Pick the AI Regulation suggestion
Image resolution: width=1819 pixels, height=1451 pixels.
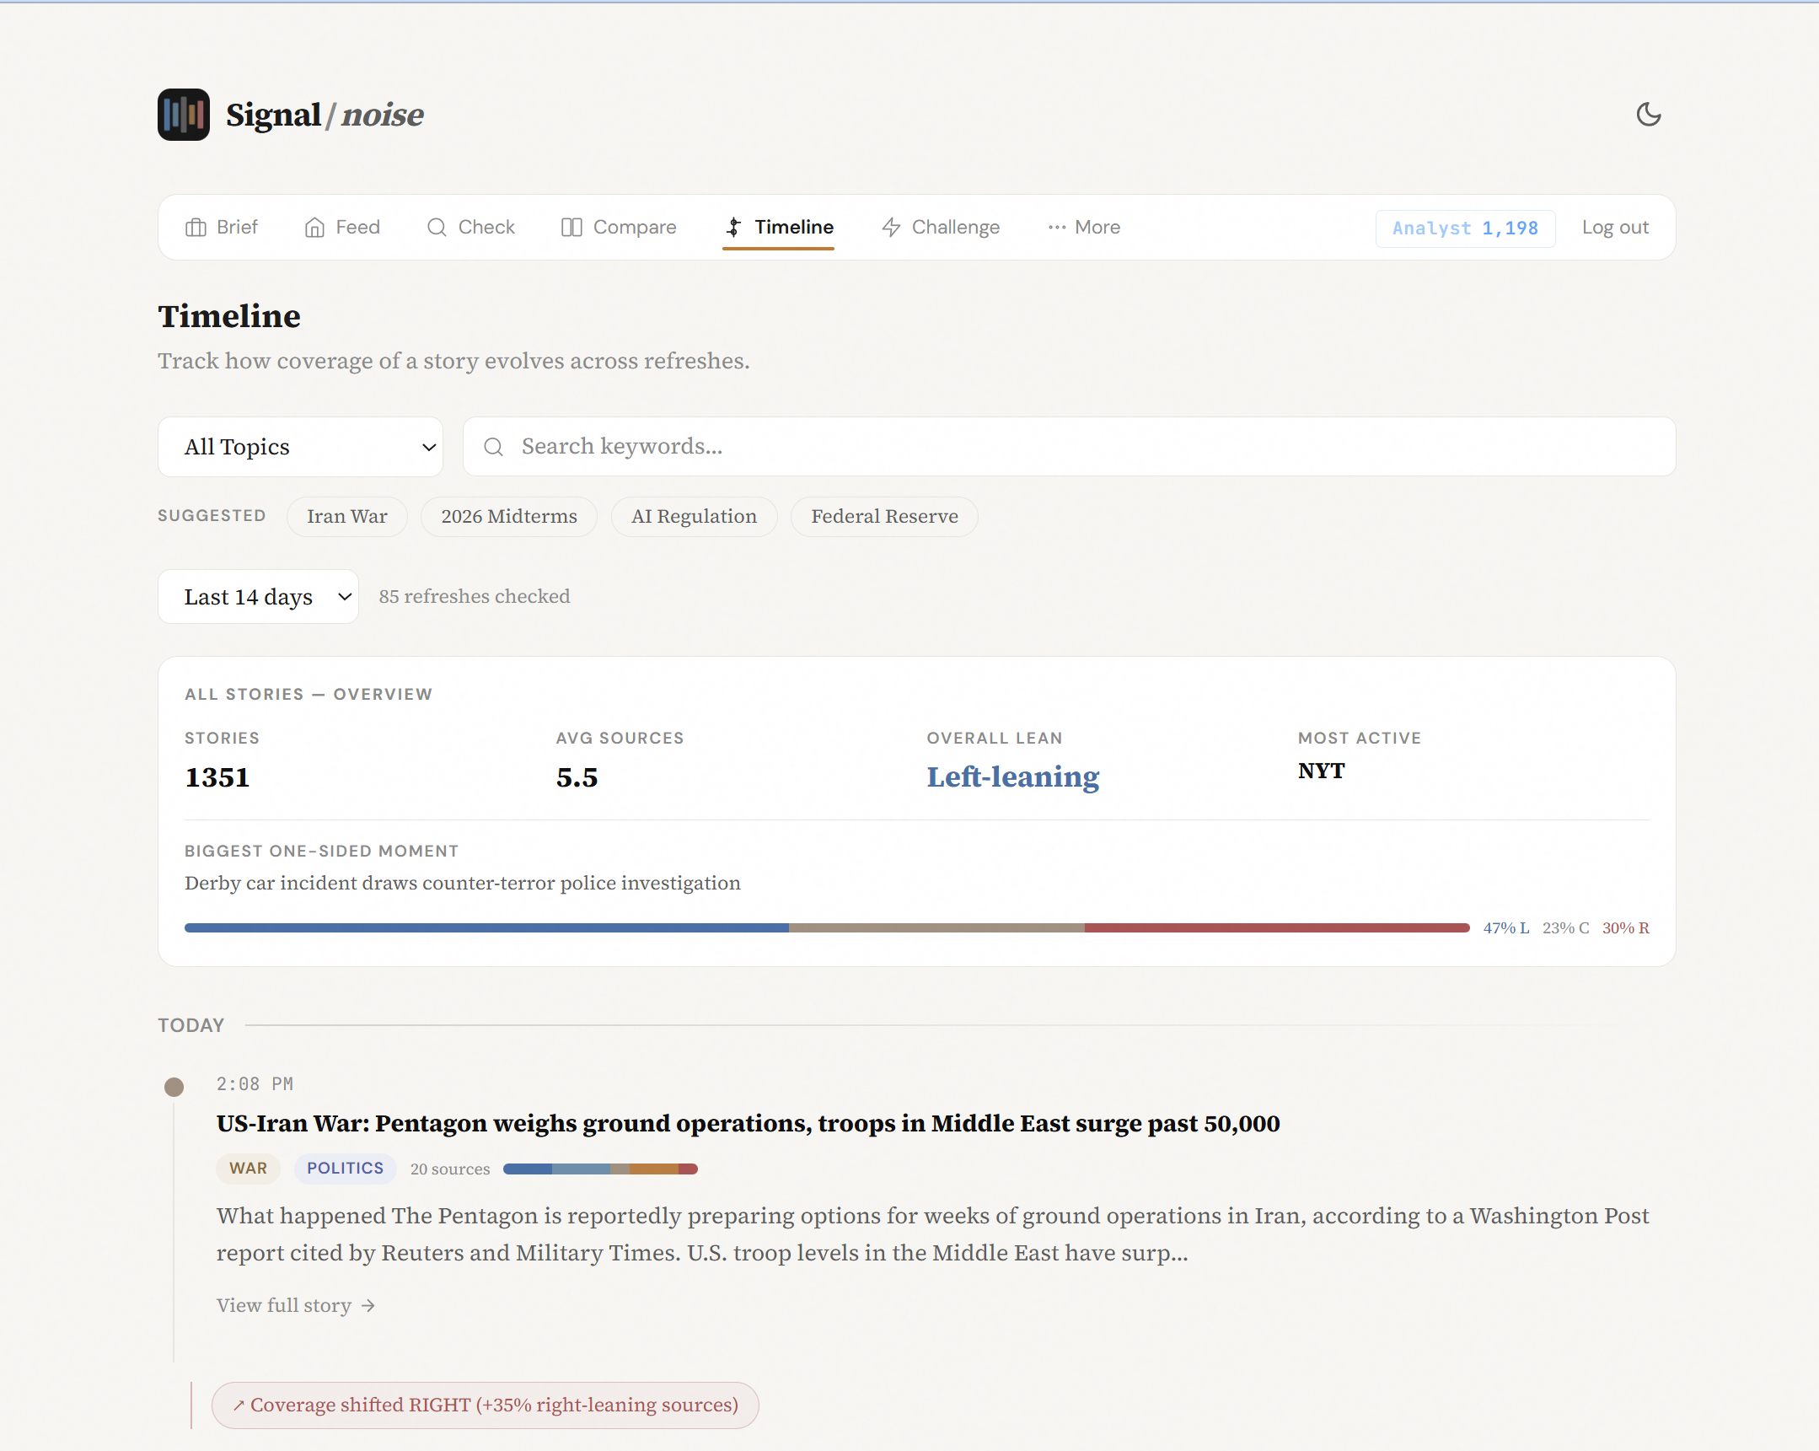pyautogui.click(x=693, y=516)
